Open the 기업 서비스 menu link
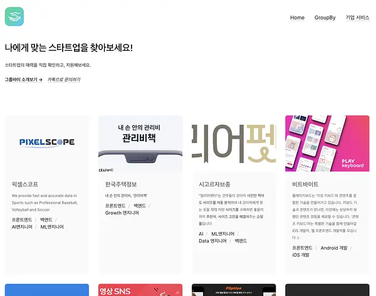The width and height of the screenshot is (376, 296). click(x=357, y=18)
